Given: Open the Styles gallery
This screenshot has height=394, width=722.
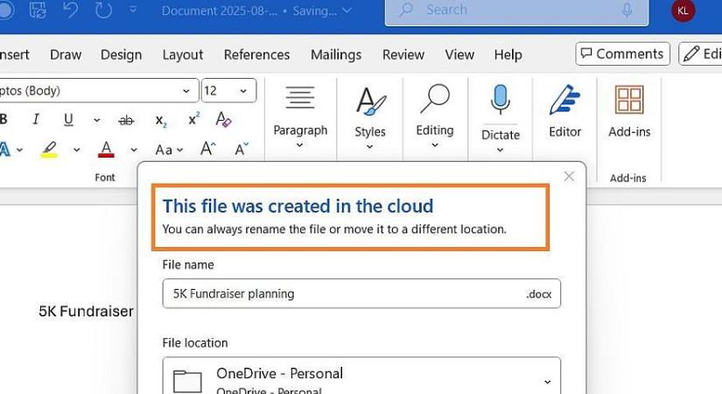Looking at the screenshot, I should [x=369, y=117].
